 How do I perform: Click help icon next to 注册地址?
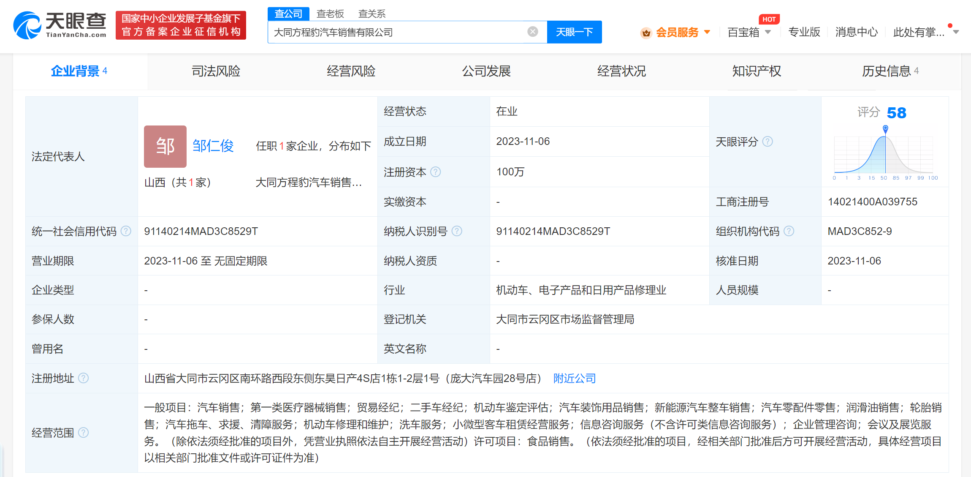[x=84, y=378]
